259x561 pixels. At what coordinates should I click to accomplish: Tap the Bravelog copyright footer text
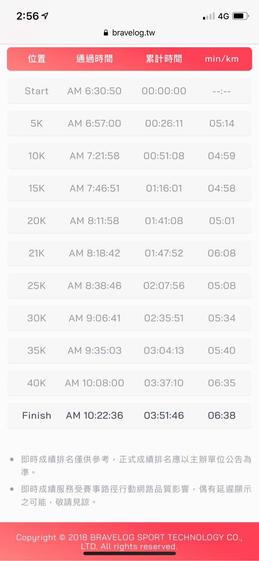point(129,541)
